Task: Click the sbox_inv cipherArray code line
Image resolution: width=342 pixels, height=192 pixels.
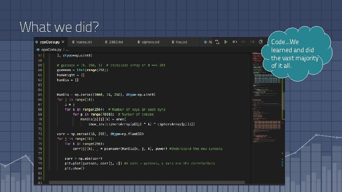Action: 142,124
